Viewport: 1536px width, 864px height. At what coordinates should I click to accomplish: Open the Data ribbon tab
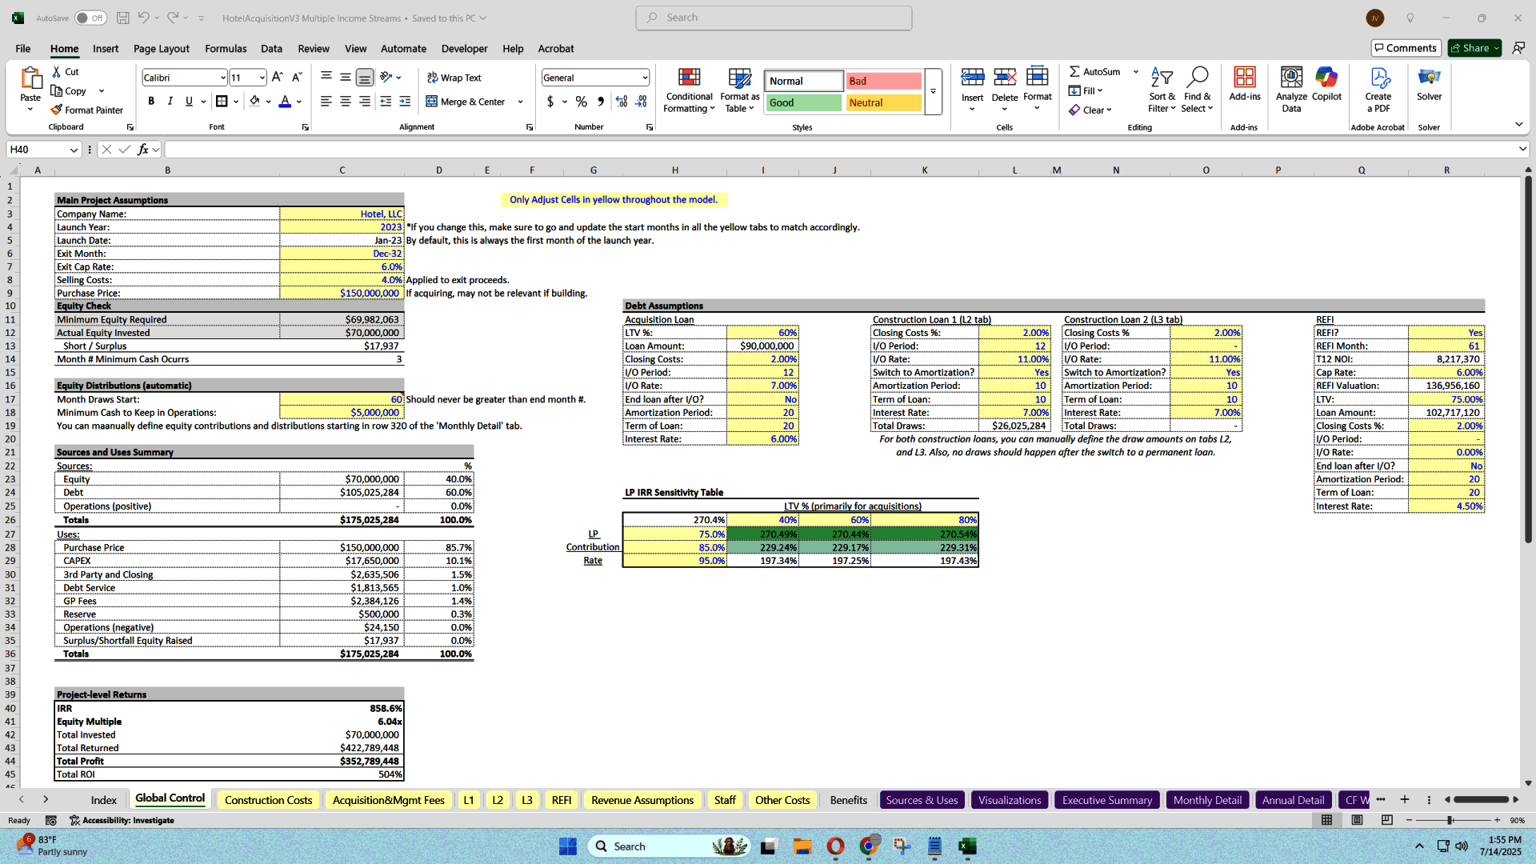271,49
